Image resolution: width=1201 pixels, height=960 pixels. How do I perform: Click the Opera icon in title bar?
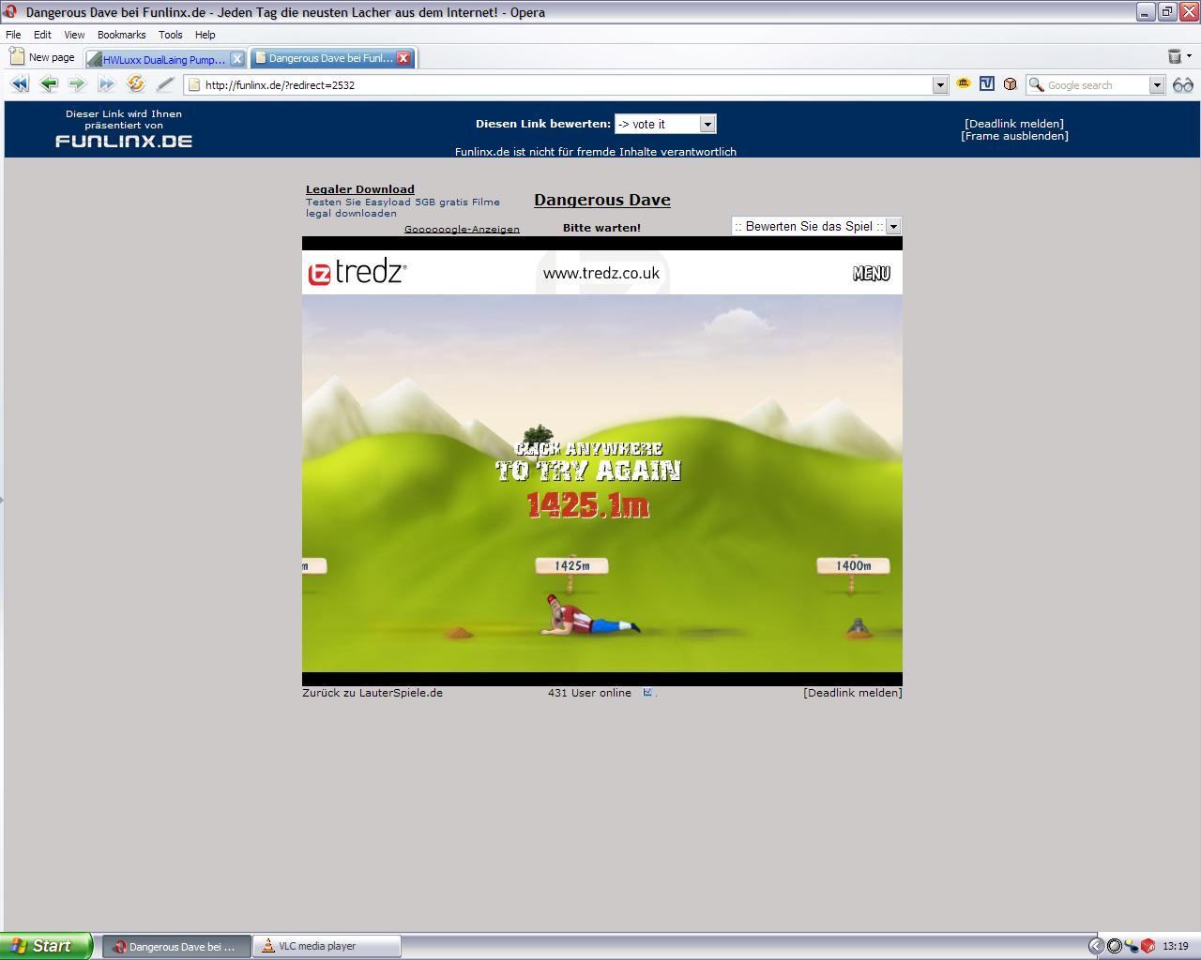[9, 11]
